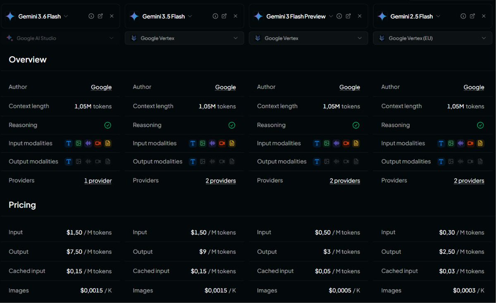
Task: View 2 providers for Gemini 3.5 Flash
Action: point(221,181)
